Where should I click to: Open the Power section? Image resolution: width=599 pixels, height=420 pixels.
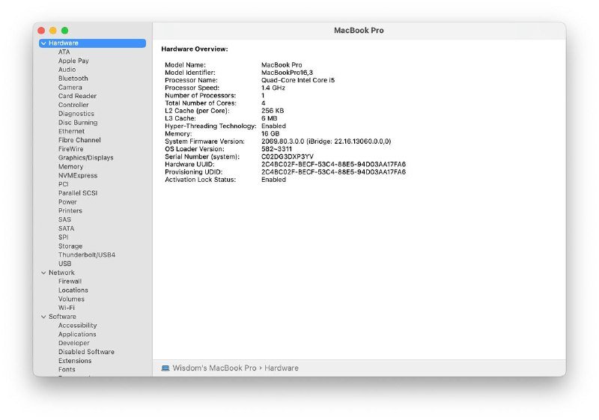(x=67, y=201)
